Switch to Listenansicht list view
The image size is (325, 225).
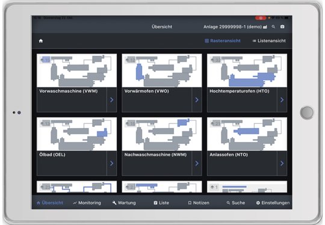(x=269, y=41)
